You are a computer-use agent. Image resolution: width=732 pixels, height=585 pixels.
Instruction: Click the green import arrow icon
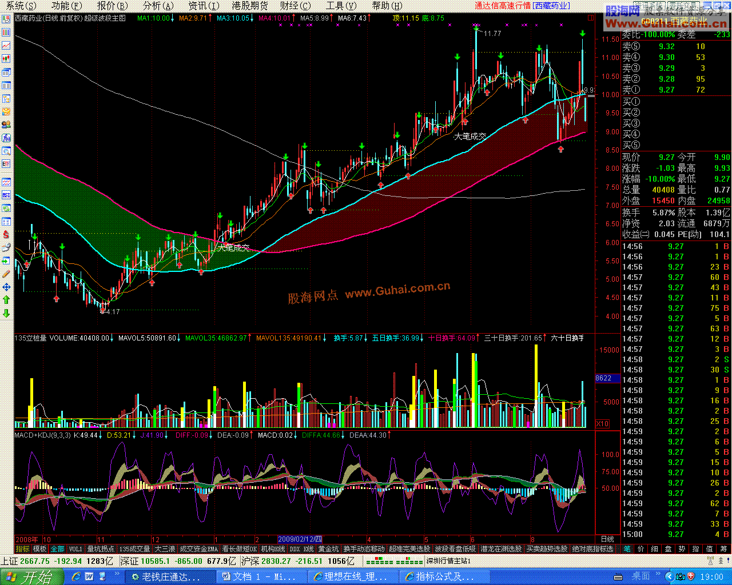click(x=6, y=261)
